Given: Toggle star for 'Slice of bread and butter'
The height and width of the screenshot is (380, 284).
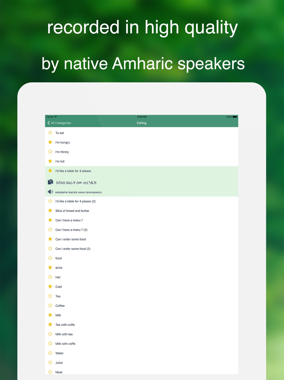Looking at the screenshot, I should tap(50, 211).
